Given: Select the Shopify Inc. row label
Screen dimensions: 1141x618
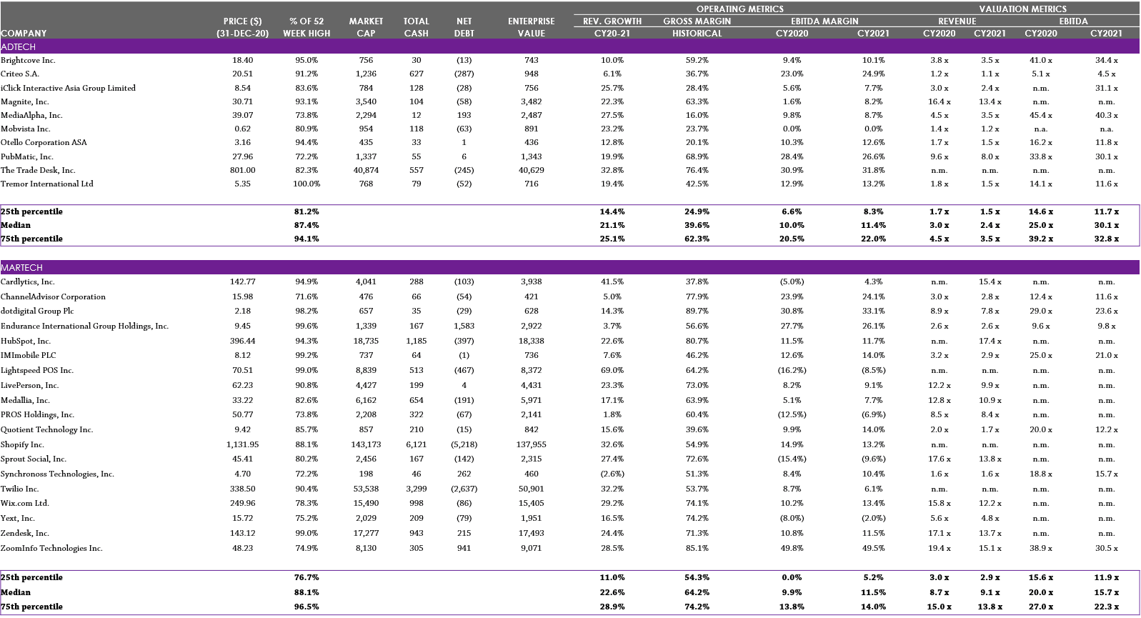Looking at the screenshot, I should [x=22, y=444].
